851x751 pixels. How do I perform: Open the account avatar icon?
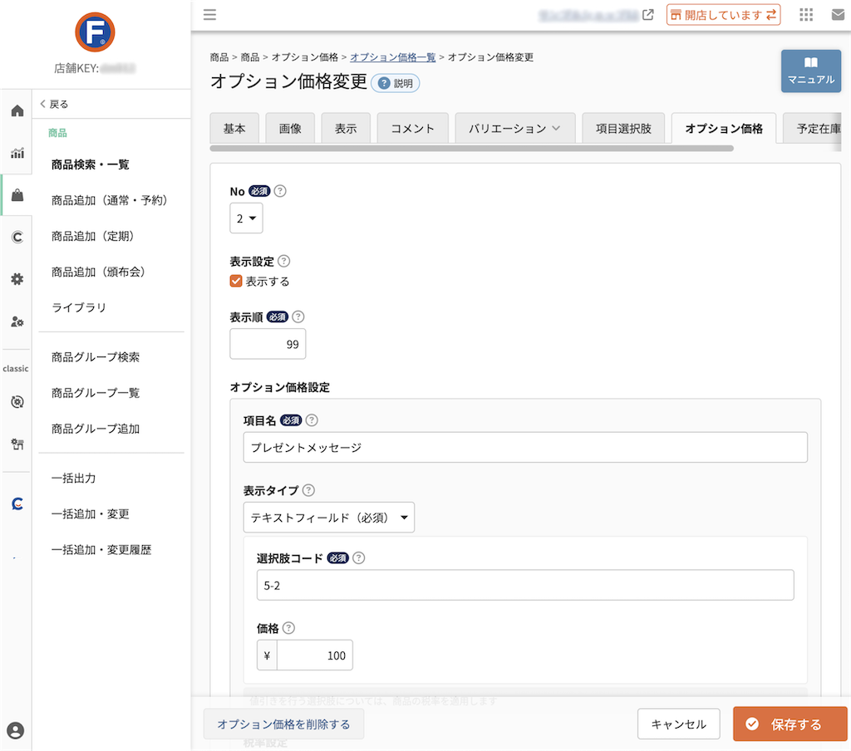coord(16,730)
